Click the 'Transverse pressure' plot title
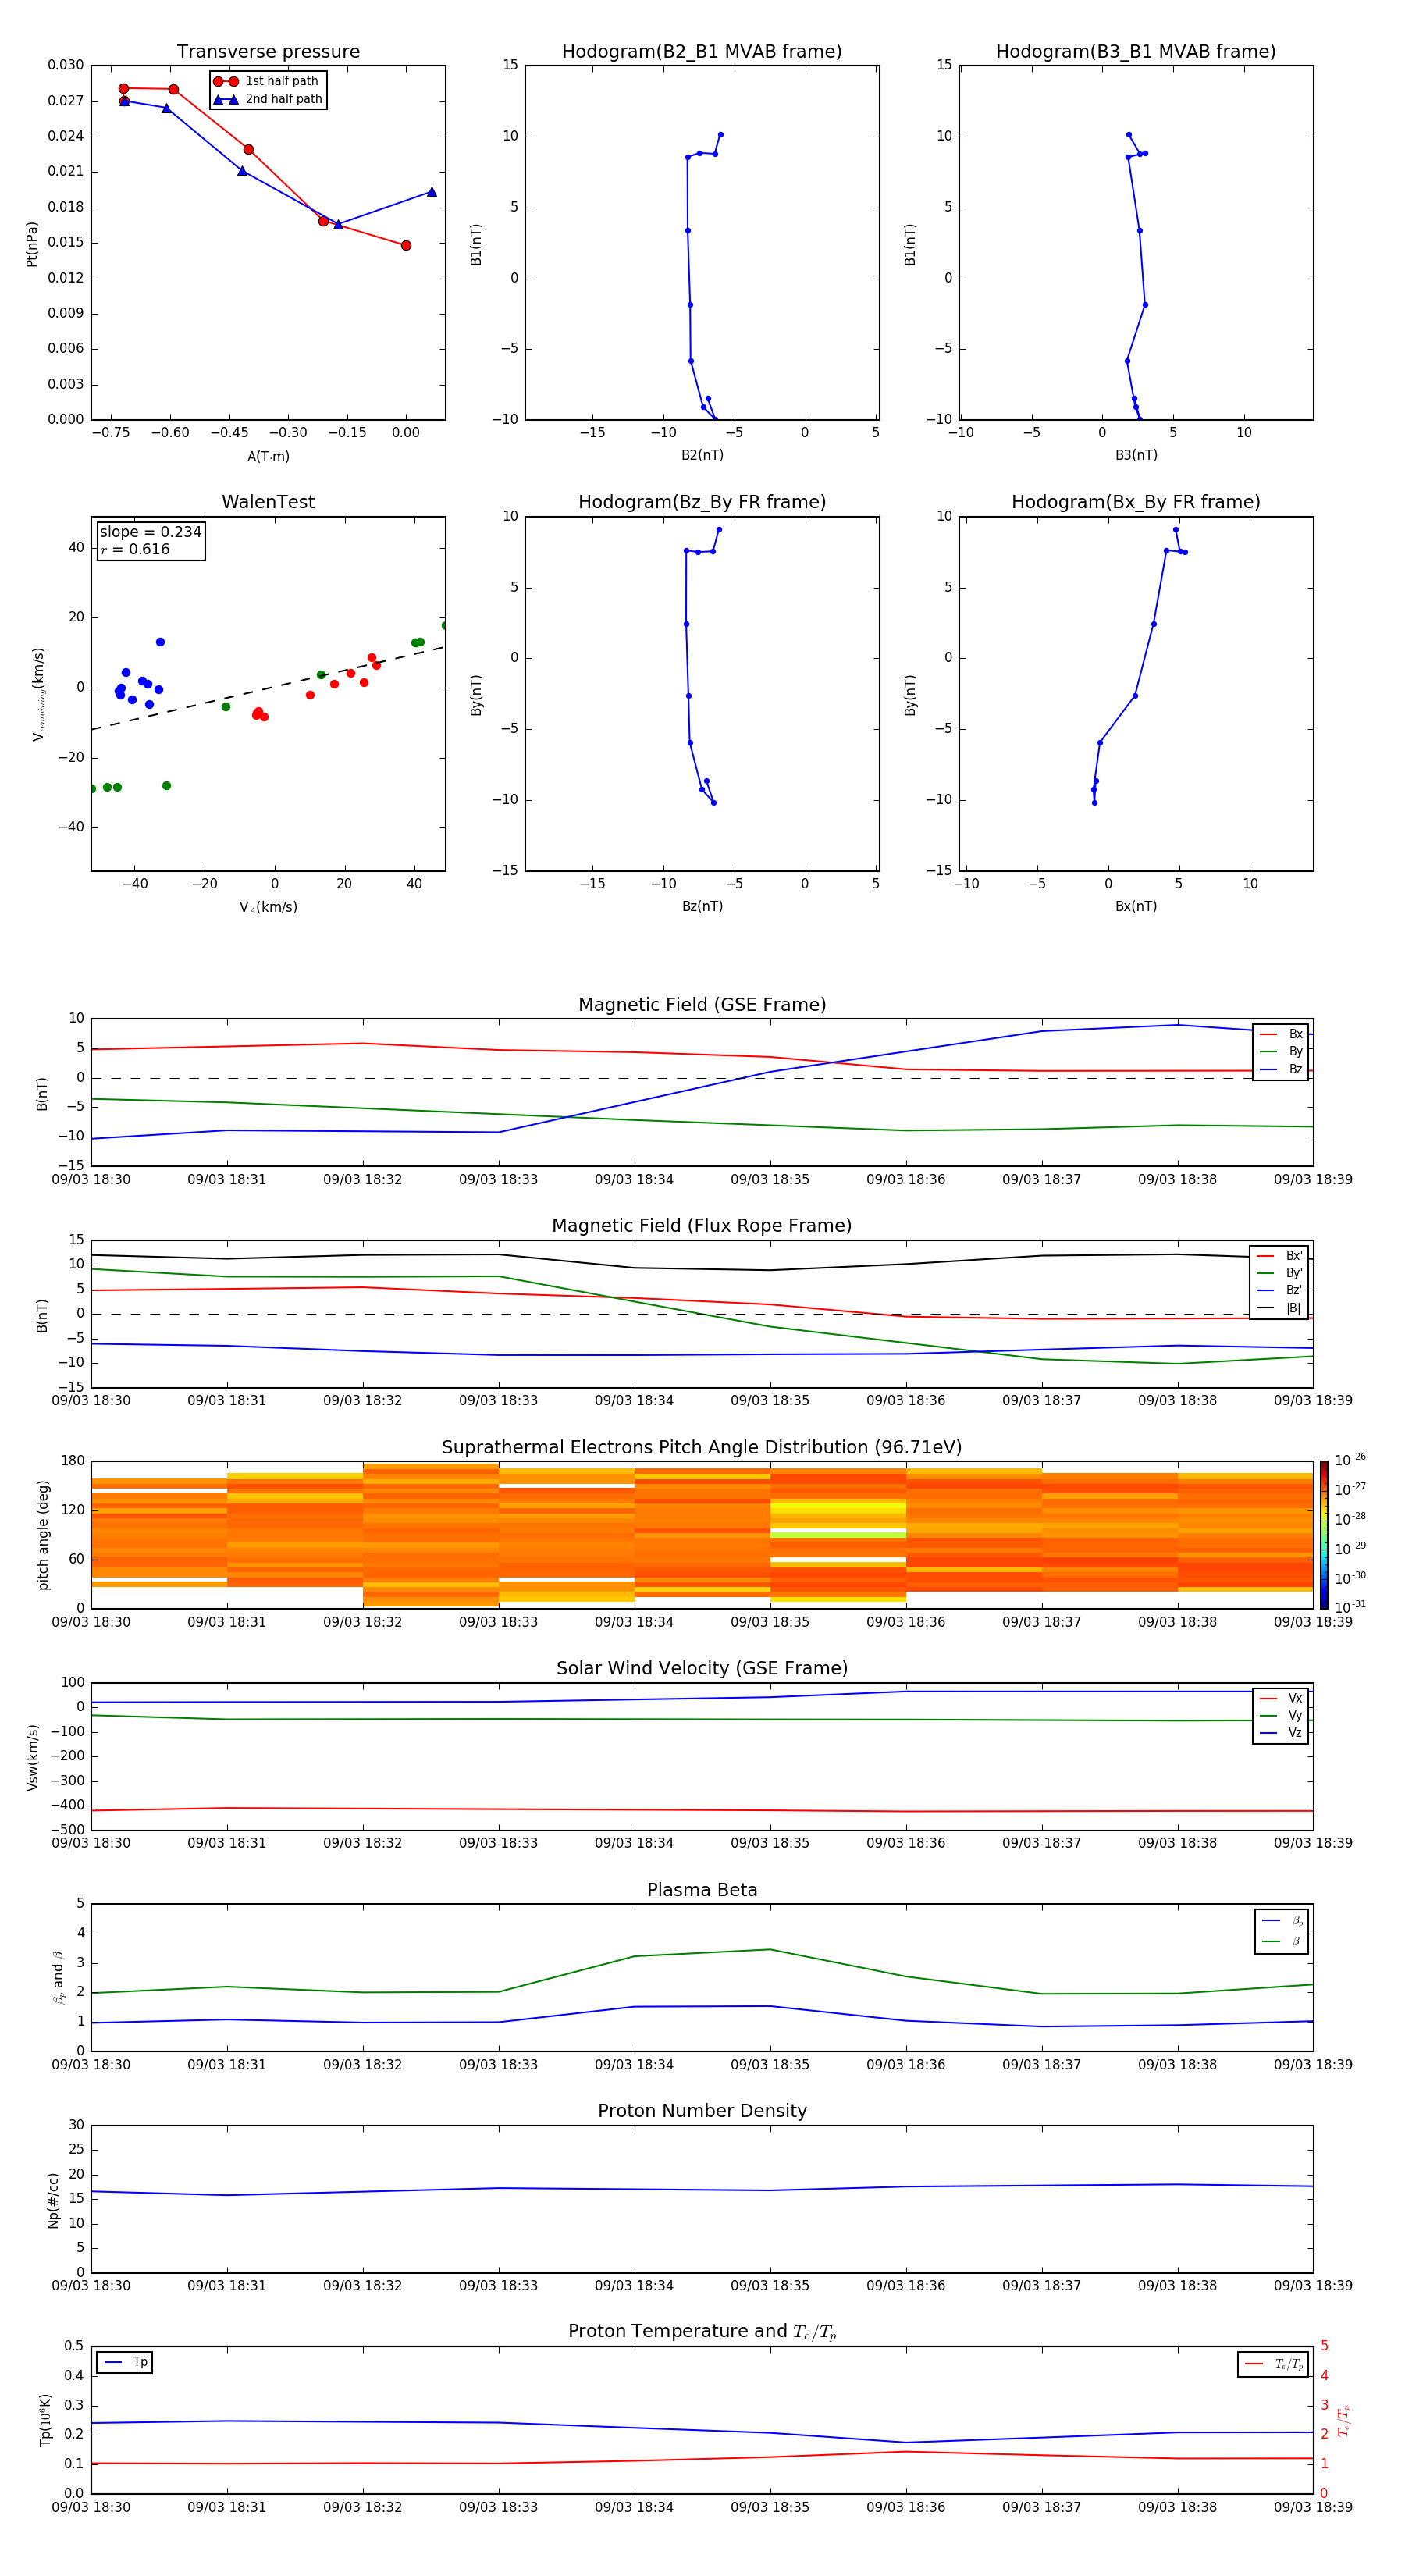 pos(268,52)
